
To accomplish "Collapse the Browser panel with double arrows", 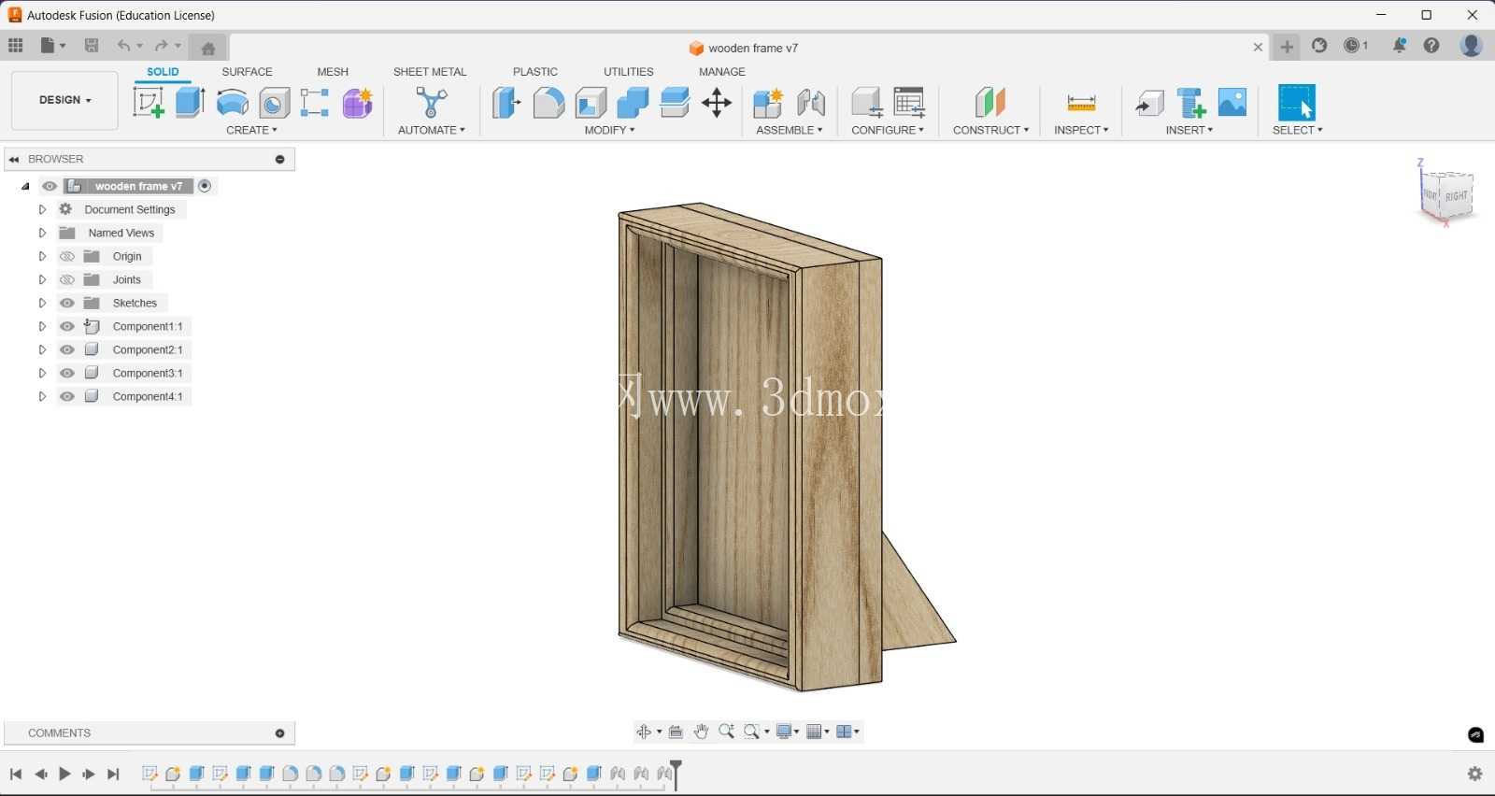I will point(14,159).
